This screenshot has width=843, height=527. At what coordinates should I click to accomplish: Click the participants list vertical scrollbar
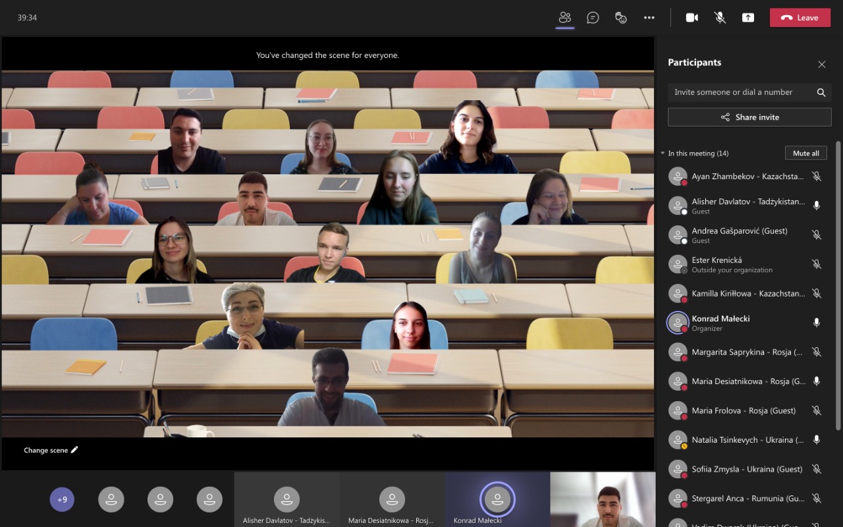(x=838, y=285)
